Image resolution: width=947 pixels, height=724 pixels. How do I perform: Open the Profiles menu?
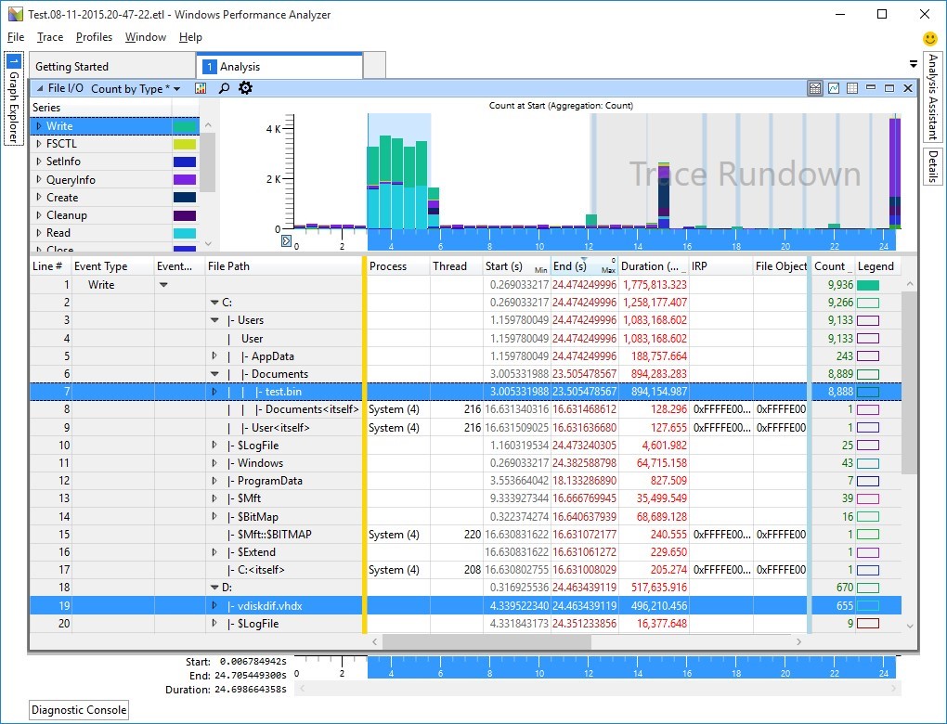[94, 37]
